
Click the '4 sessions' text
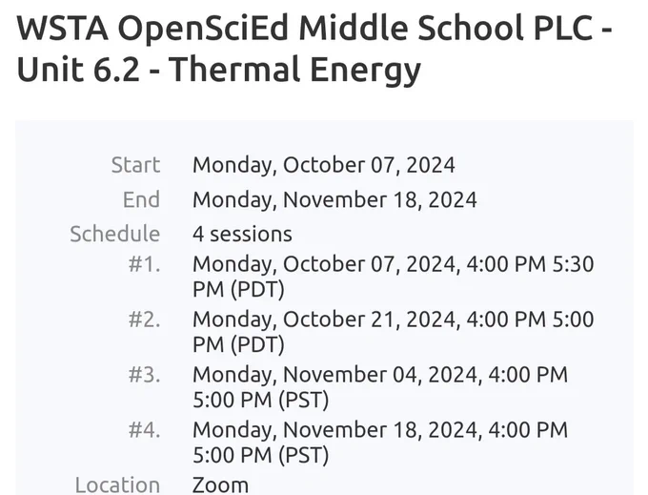[242, 234]
